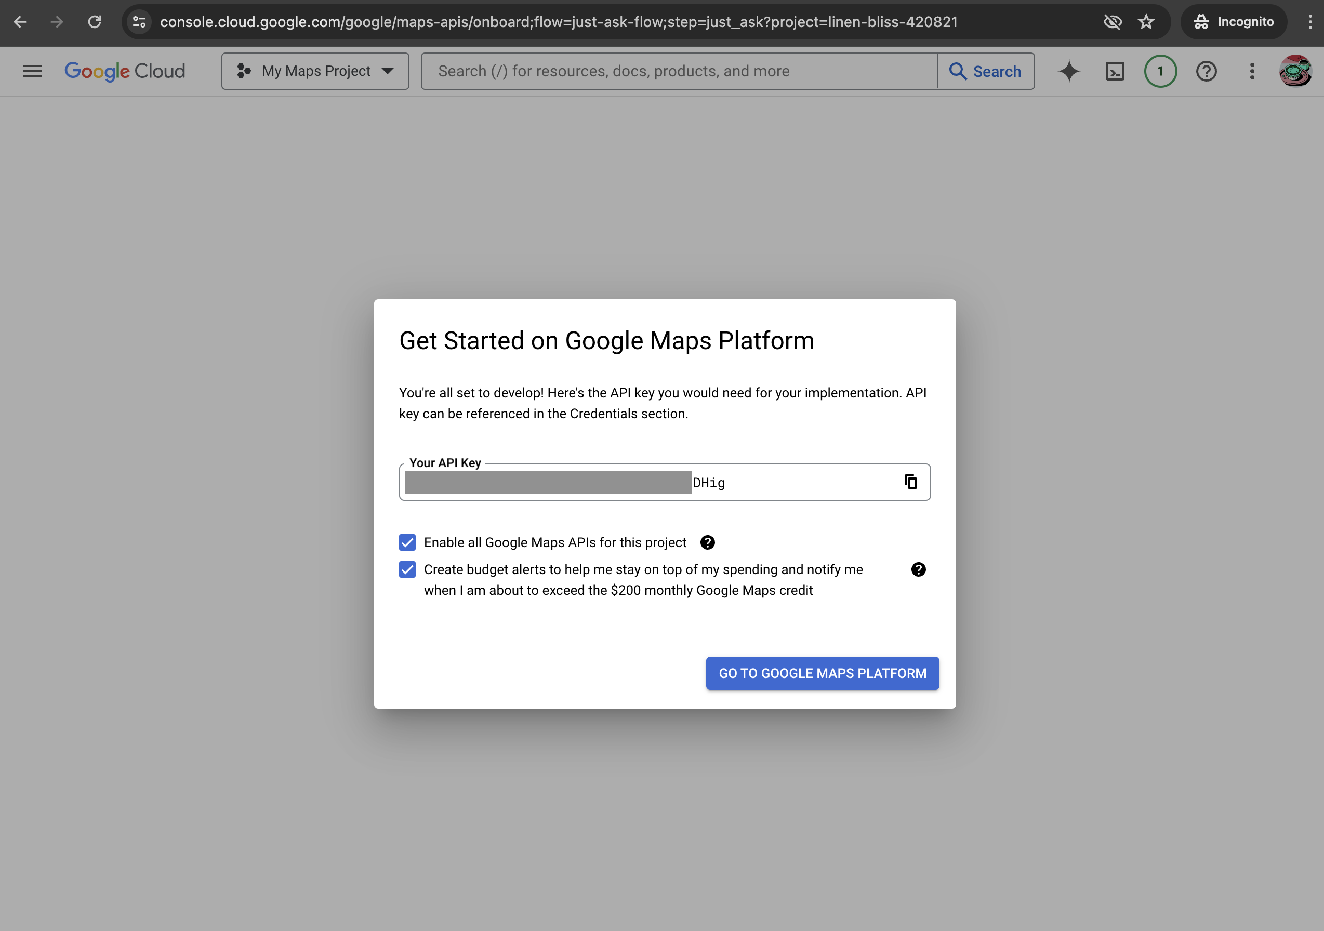This screenshot has width=1324, height=931.
Task: Expand the budget alerts help tooltip
Action: [x=918, y=569]
